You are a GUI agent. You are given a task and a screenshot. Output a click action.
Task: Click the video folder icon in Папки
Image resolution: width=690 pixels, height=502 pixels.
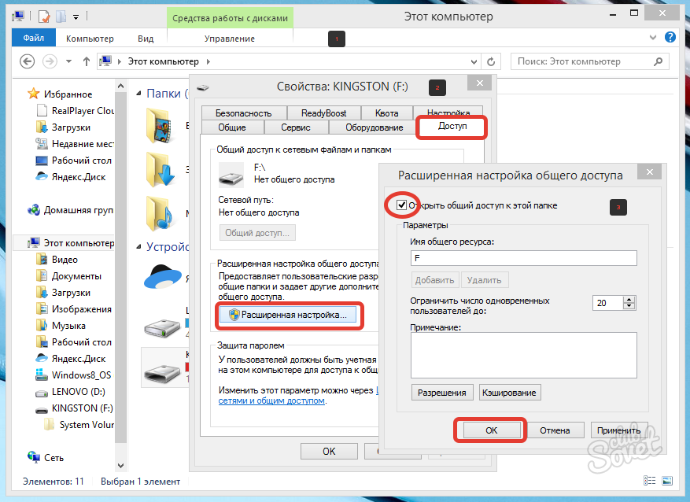(x=161, y=125)
